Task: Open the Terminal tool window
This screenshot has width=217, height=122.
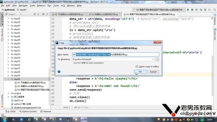Action: 46,111
